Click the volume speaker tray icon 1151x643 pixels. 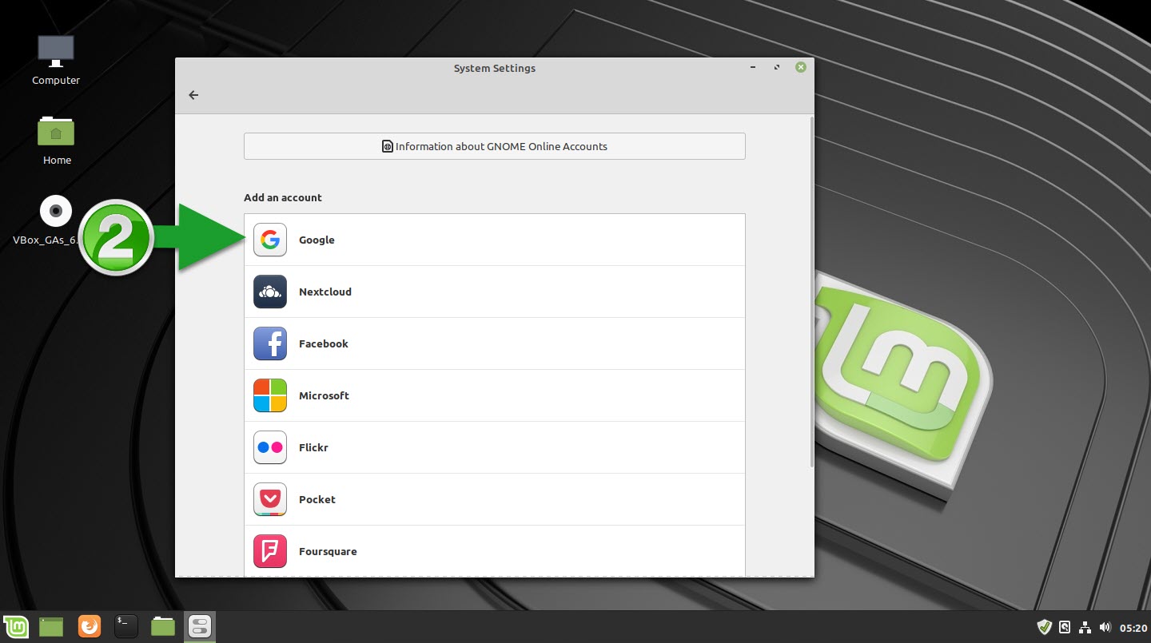pos(1105,628)
